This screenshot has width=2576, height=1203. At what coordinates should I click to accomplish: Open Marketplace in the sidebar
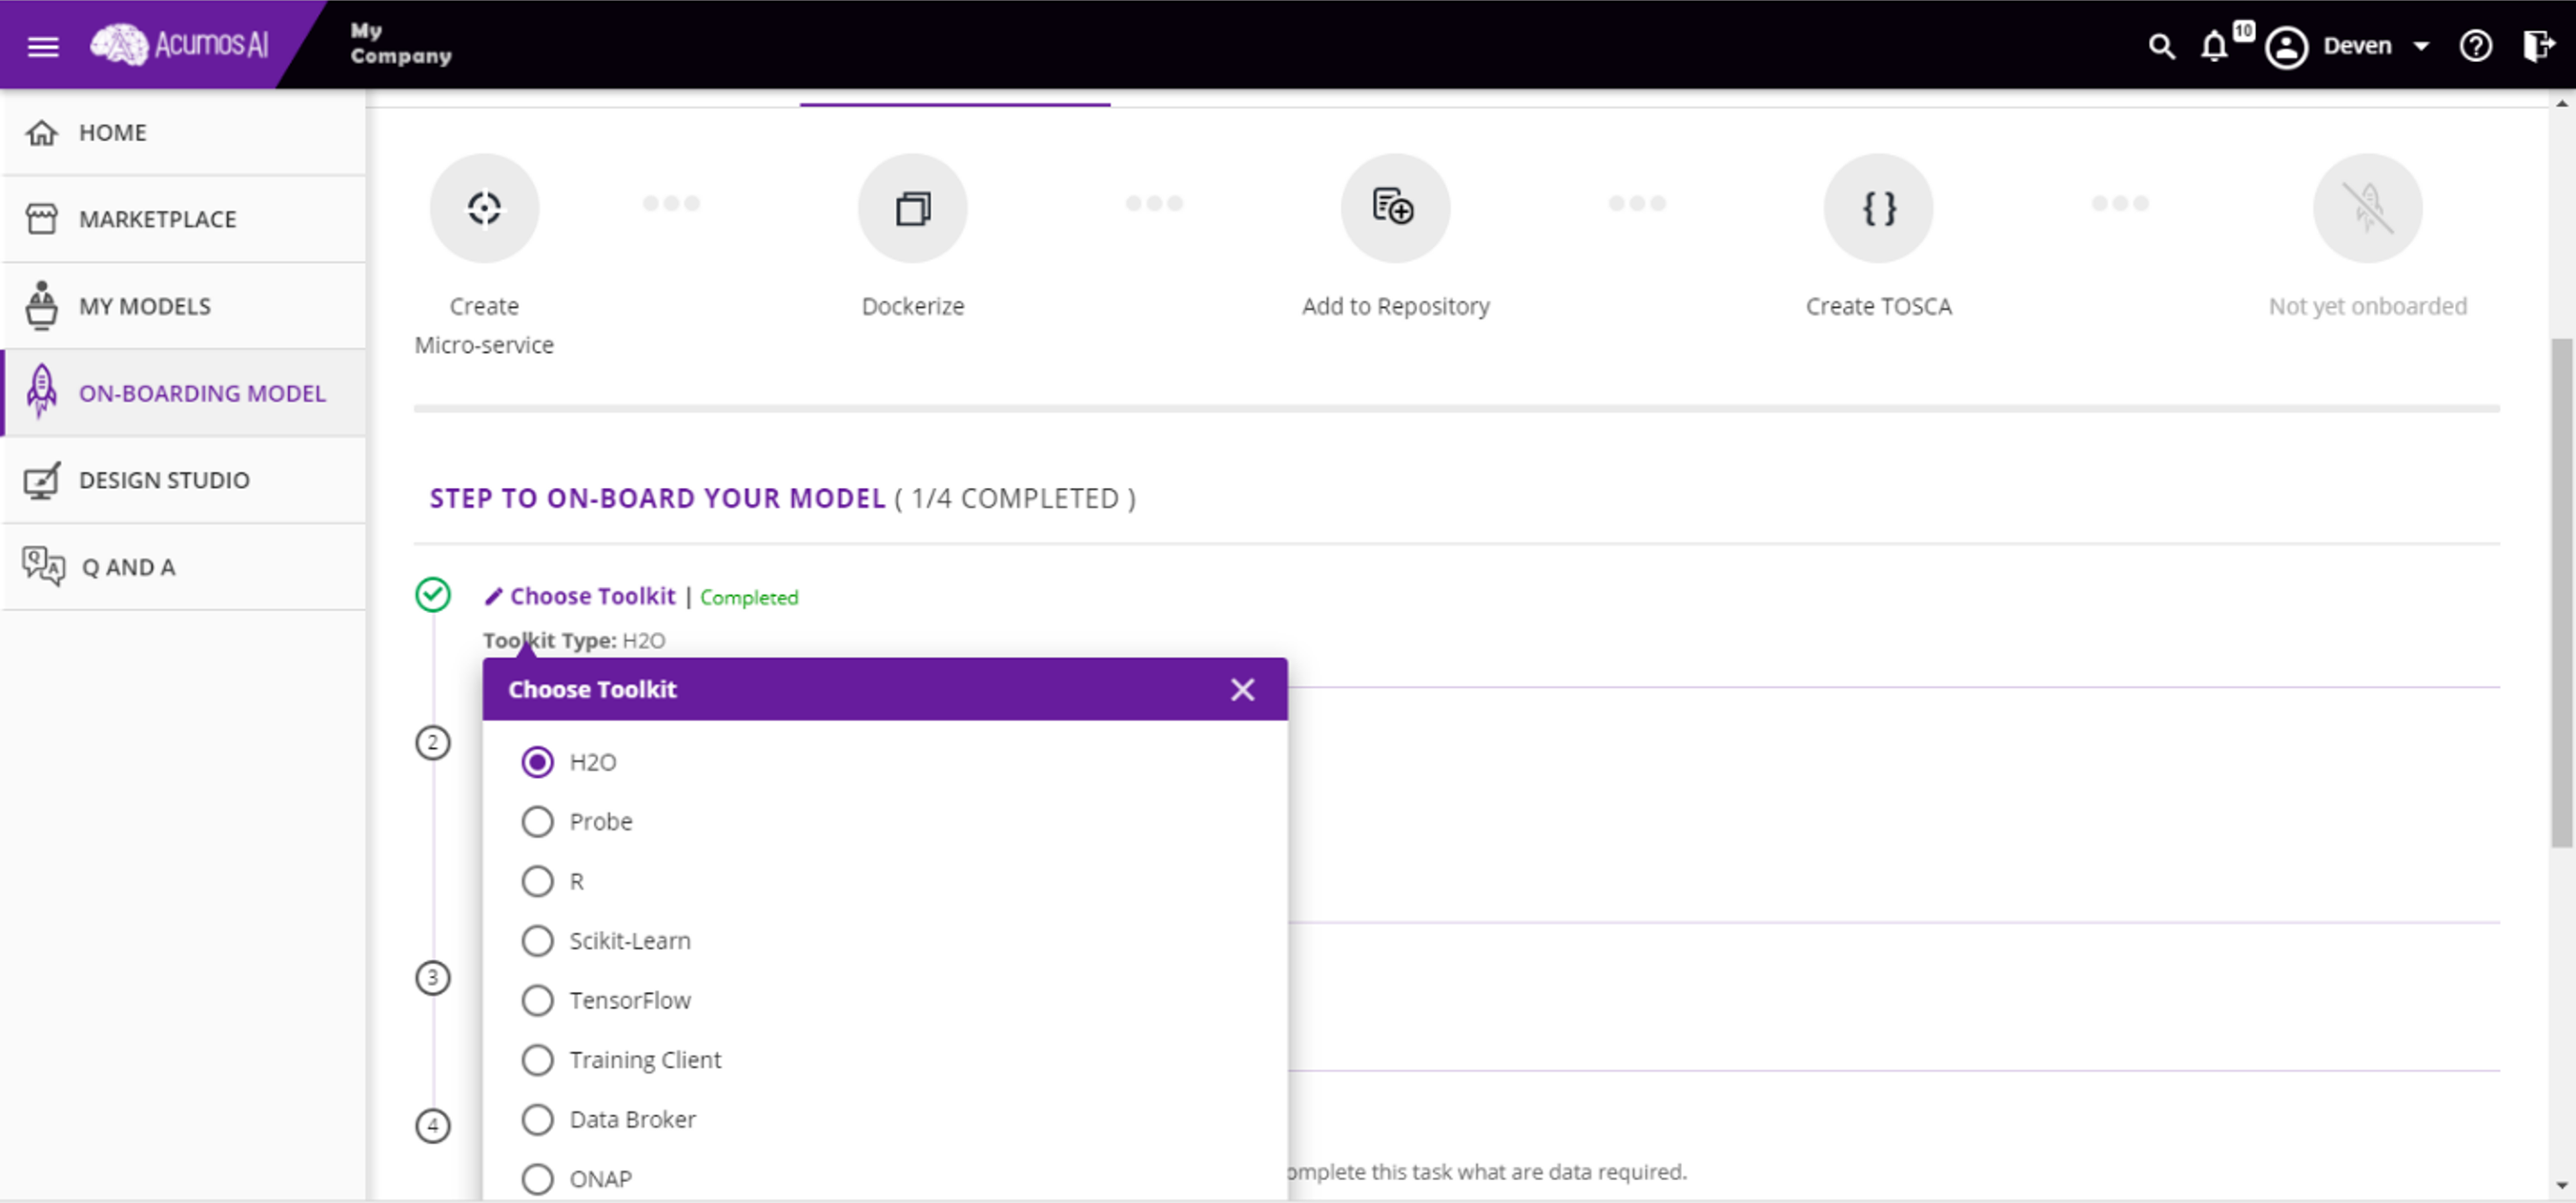157,219
